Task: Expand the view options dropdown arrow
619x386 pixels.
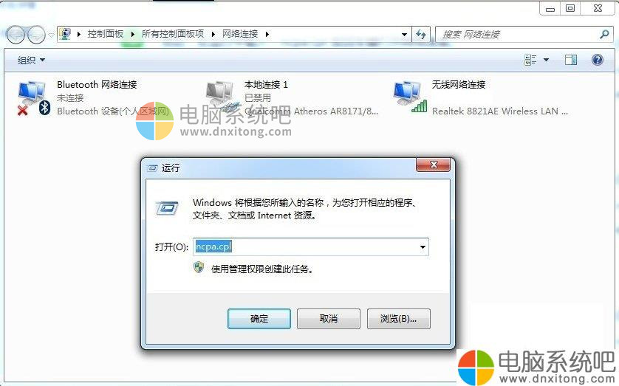Action: coord(546,60)
